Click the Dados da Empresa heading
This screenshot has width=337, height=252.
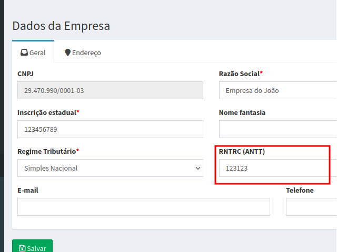61,26
